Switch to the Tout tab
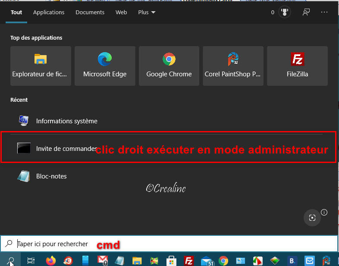 (x=16, y=13)
